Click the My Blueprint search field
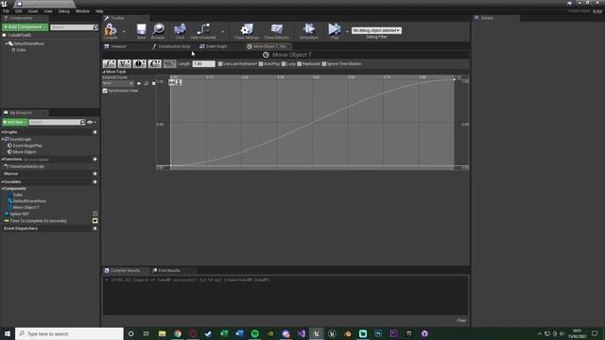 tap(57, 122)
